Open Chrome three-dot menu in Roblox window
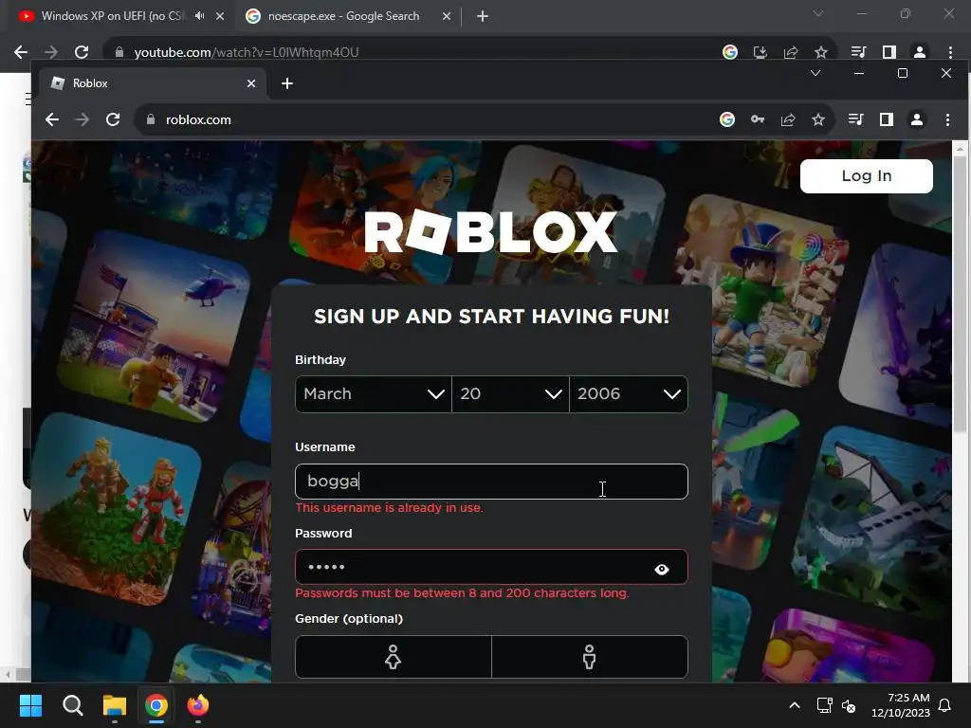The height and width of the screenshot is (728, 971). coord(947,119)
